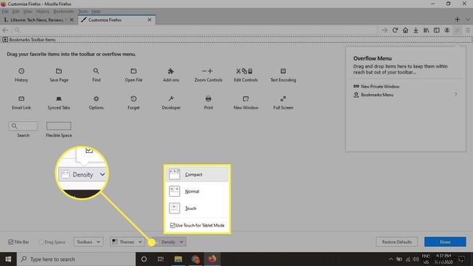Open the Density dropdown
The width and height of the screenshot is (473, 266).
pos(170,242)
